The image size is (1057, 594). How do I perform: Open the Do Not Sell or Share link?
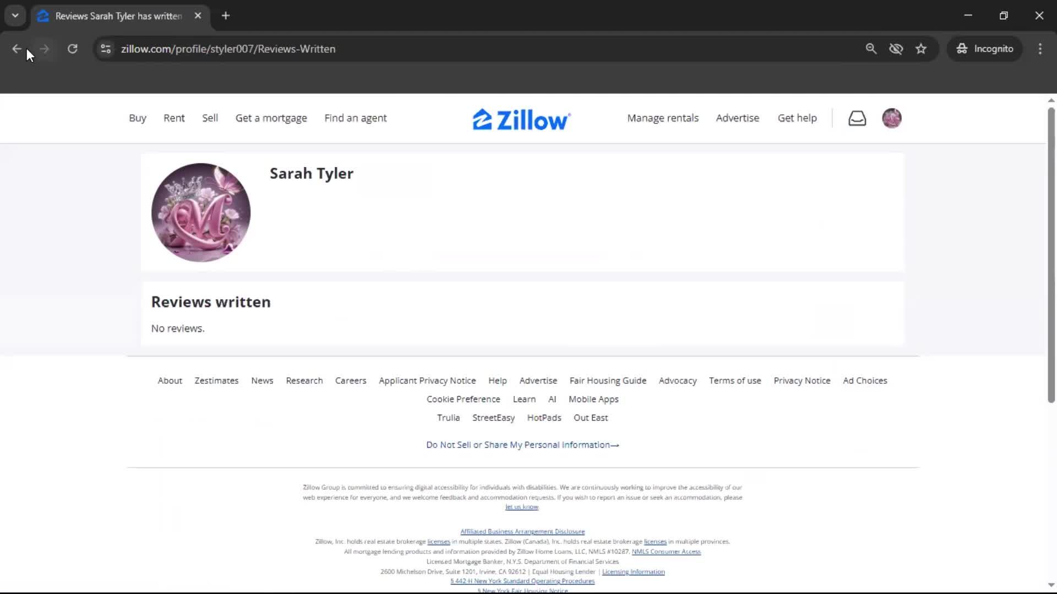[x=522, y=444]
